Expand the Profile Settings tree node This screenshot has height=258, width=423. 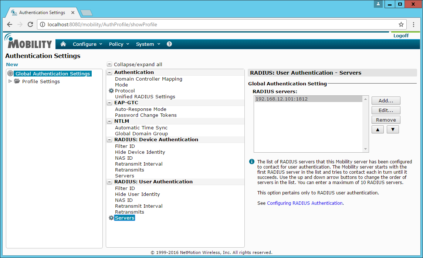[10, 81]
